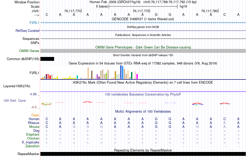The image size is (246, 160).
Task: Open the Layered H3K27Ac track label
Action: [x=17, y=86]
